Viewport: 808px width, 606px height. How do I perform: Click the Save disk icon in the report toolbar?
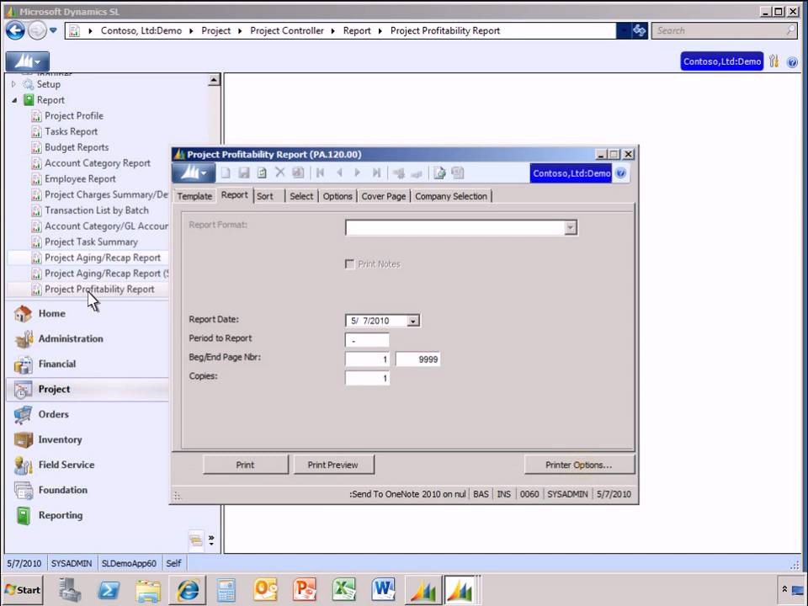click(x=244, y=173)
